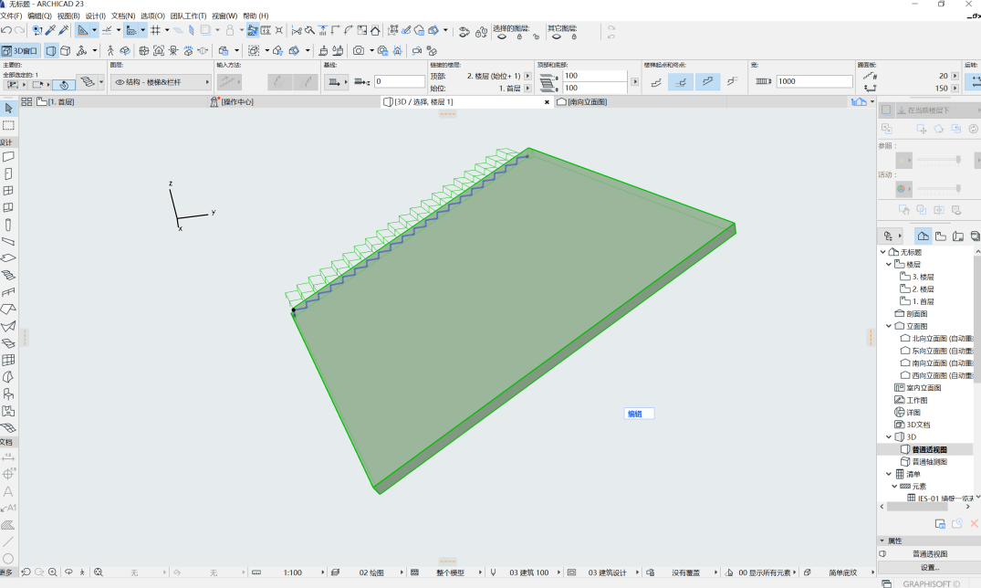Toggle the first stair start-end option icon
This screenshot has width=981, height=588.
656,81
